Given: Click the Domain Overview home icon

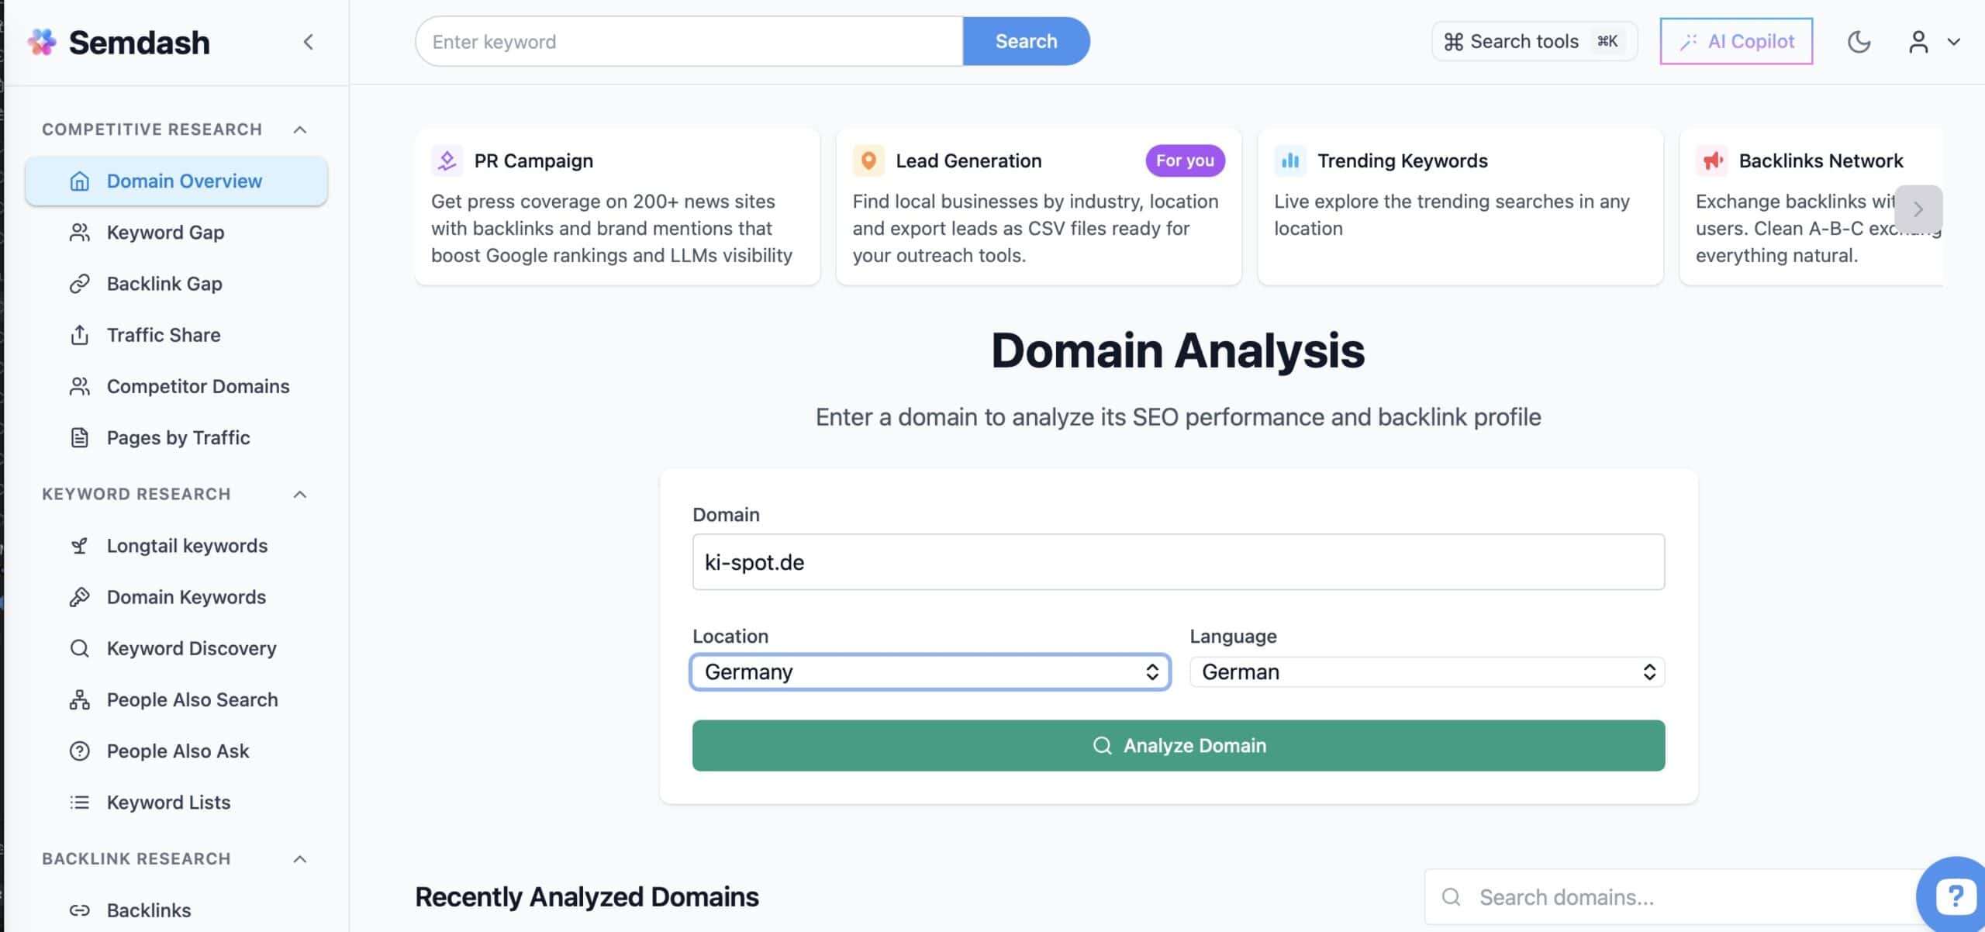Looking at the screenshot, I should click(x=79, y=181).
